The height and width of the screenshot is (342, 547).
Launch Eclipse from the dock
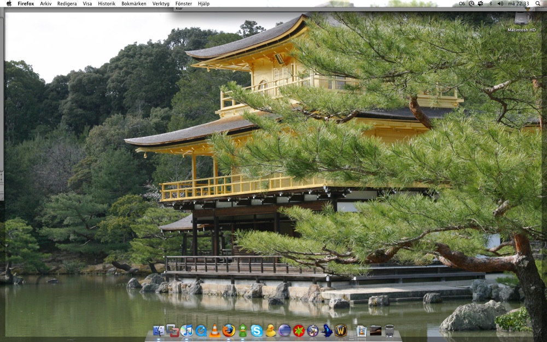coord(284,330)
